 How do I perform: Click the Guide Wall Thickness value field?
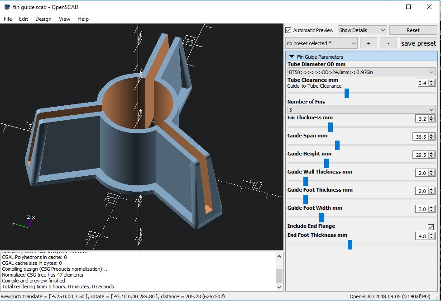(422, 173)
